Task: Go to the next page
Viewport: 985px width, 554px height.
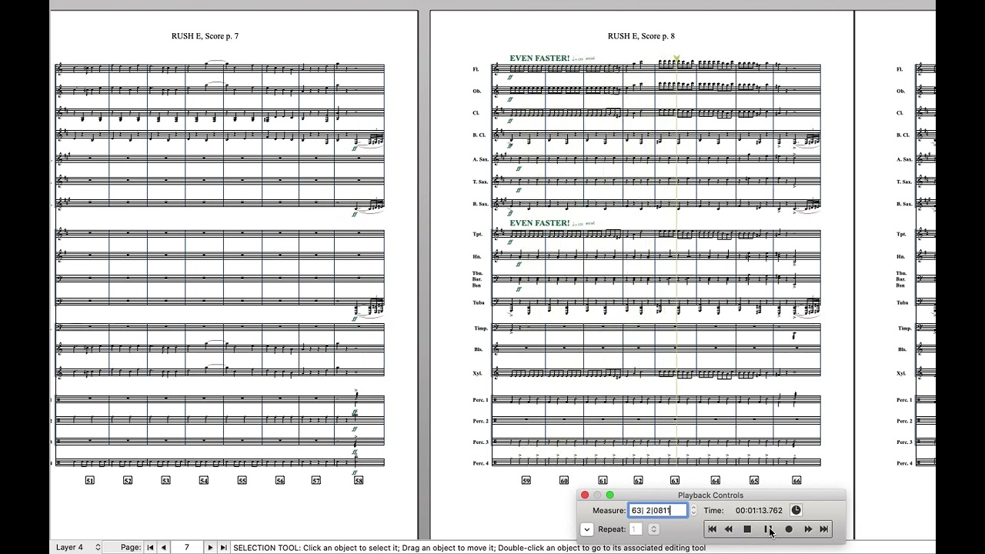Action: point(210,547)
